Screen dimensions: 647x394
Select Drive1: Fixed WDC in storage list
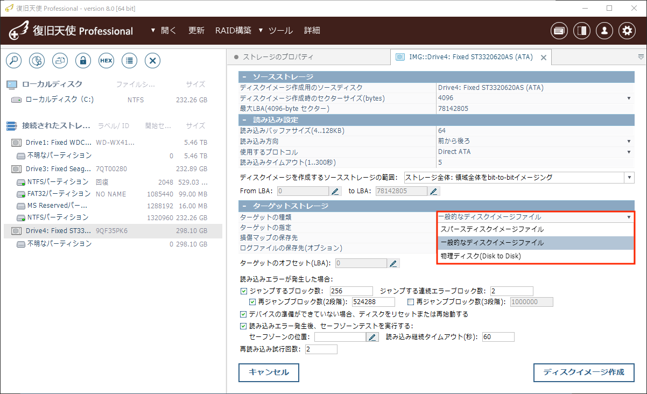[112, 143]
